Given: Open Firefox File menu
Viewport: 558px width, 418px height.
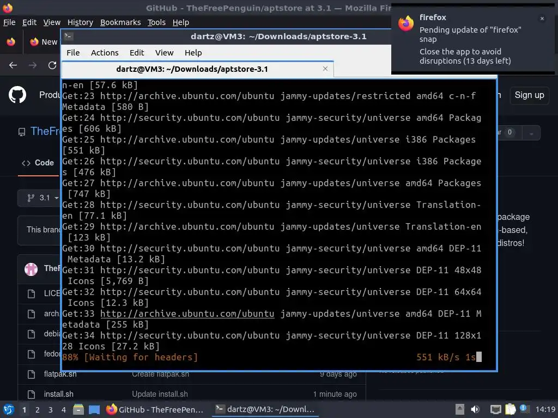Looking at the screenshot, I should point(9,22).
